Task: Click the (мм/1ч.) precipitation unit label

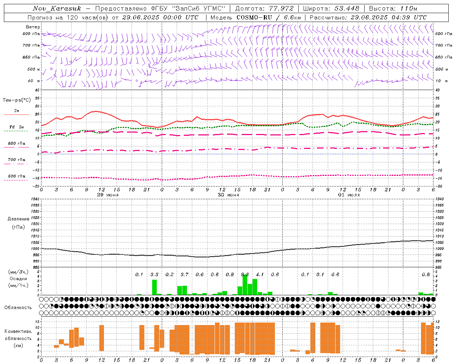Action: (x=18, y=285)
